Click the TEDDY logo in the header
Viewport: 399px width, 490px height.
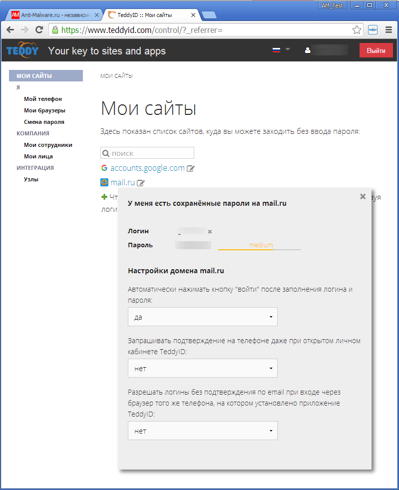point(22,50)
